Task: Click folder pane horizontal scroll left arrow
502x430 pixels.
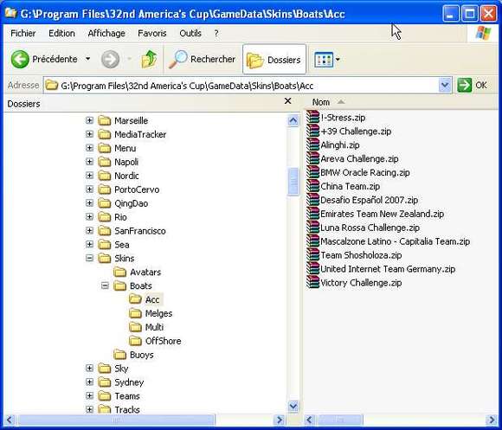Action: [10, 420]
